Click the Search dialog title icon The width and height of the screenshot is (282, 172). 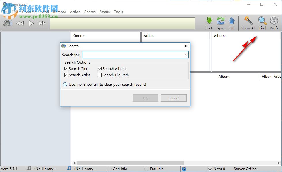click(64, 46)
